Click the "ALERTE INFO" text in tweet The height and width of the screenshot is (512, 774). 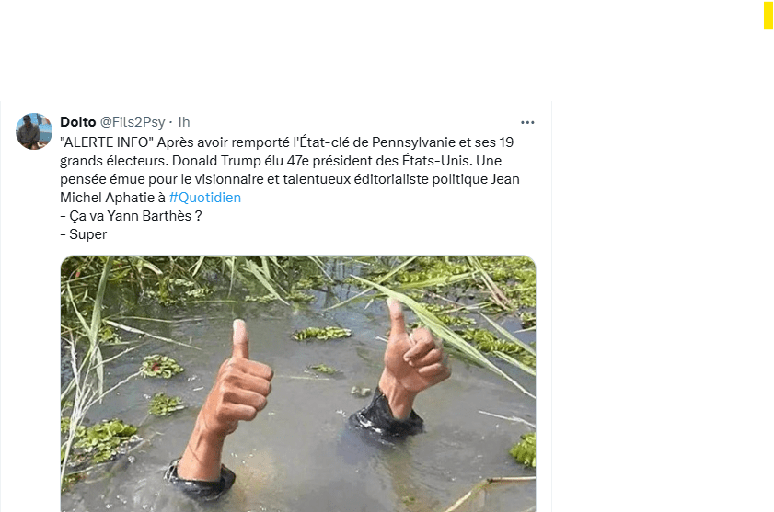pyautogui.click(x=105, y=142)
